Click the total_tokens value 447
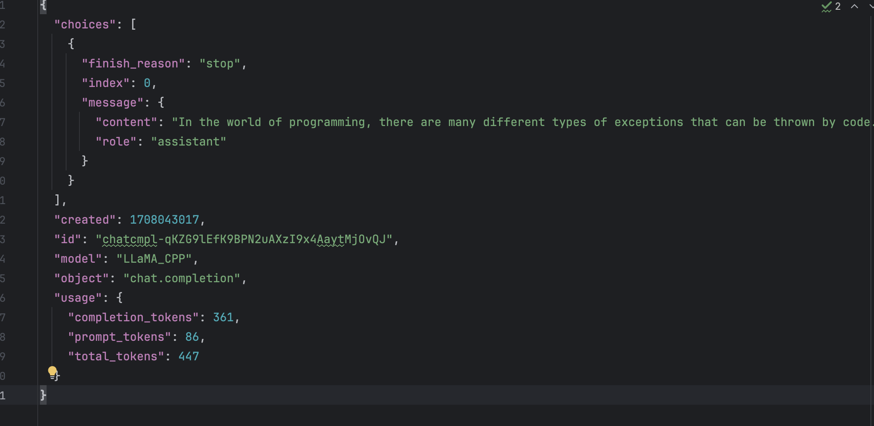 pyautogui.click(x=189, y=356)
